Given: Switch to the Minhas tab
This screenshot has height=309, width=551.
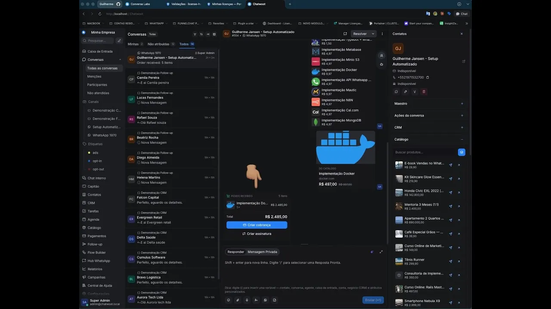Looking at the screenshot, I should (136, 44).
